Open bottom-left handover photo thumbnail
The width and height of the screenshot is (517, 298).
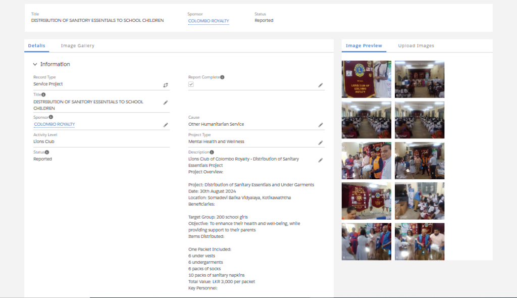click(367, 241)
